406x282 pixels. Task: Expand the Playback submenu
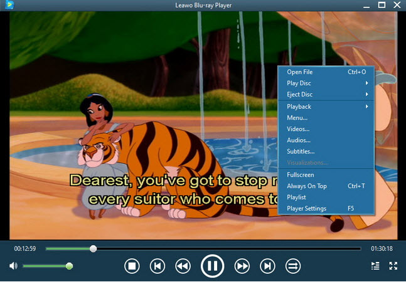click(326, 107)
